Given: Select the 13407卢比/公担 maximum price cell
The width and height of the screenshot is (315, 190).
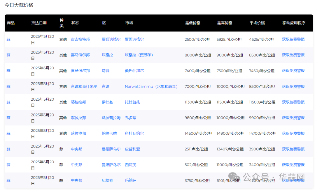Looking at the screenshot, I should tap(230, 149).
